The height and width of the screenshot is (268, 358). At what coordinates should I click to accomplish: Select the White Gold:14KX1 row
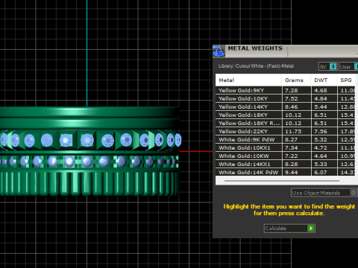[286, 164]
